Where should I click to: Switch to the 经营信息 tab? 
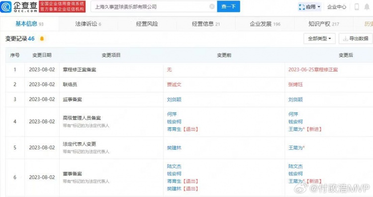(x=206, y=24)
